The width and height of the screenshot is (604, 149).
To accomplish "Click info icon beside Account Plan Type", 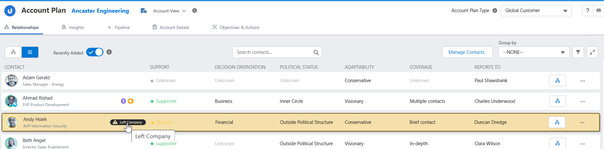I will pos(495,11).
